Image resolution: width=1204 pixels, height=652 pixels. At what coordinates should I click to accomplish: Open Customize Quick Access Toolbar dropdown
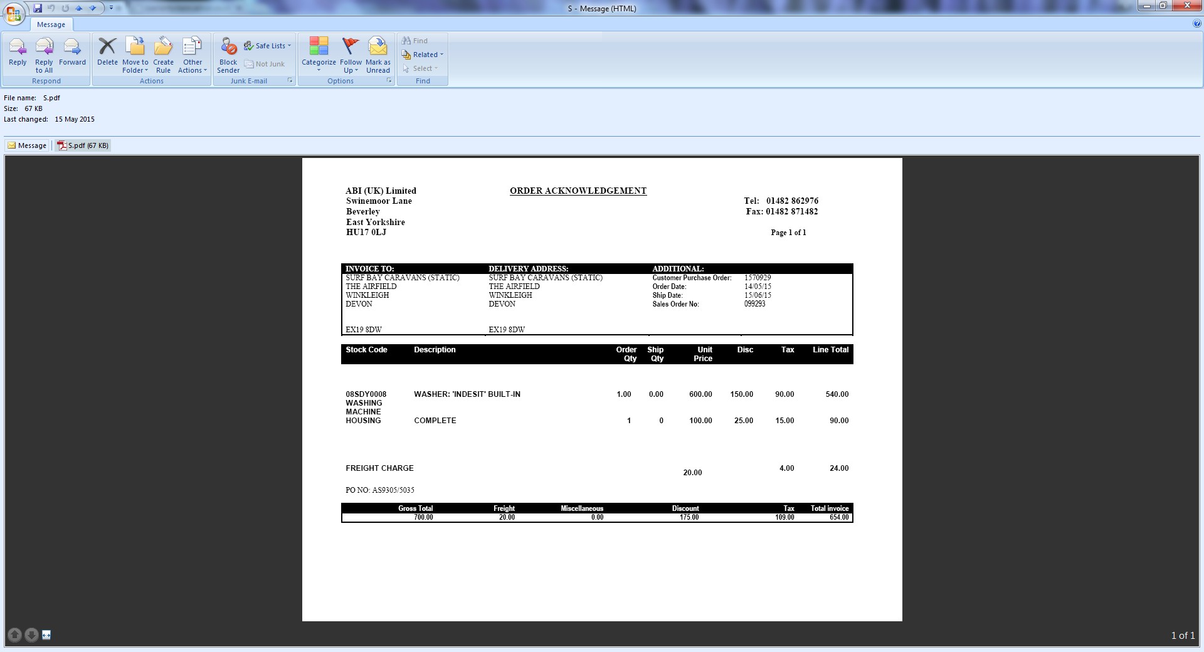tap(111, 8)
